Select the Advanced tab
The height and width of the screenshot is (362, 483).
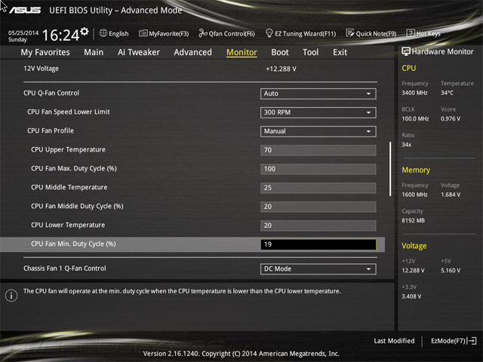pos(193,52)
